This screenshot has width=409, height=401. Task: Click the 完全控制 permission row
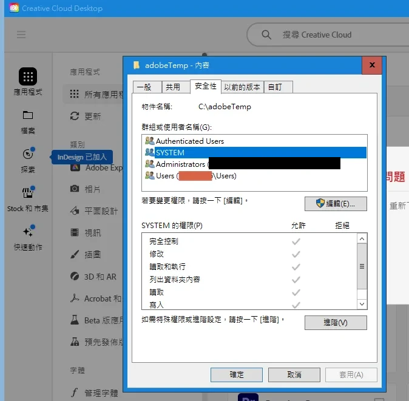(x=249, y=241)
